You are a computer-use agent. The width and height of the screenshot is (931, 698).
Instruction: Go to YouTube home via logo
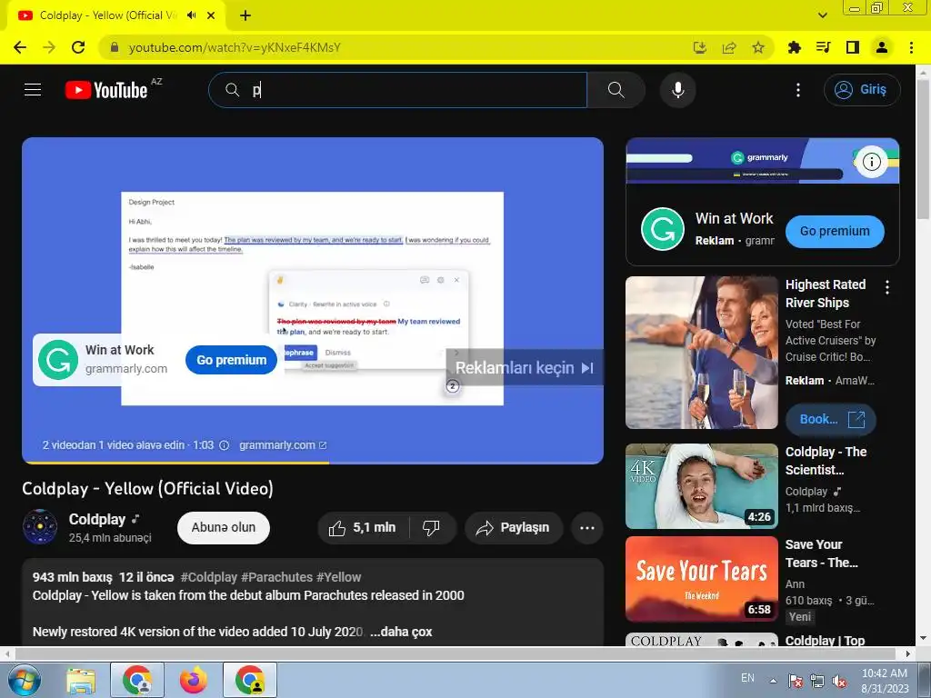pos(106,90)
